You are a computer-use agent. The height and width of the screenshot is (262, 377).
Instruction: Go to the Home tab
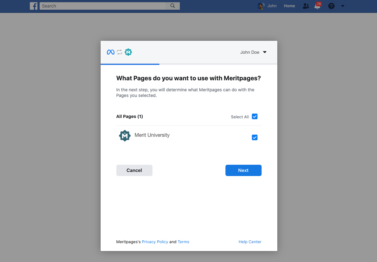[x=289, y=6]
